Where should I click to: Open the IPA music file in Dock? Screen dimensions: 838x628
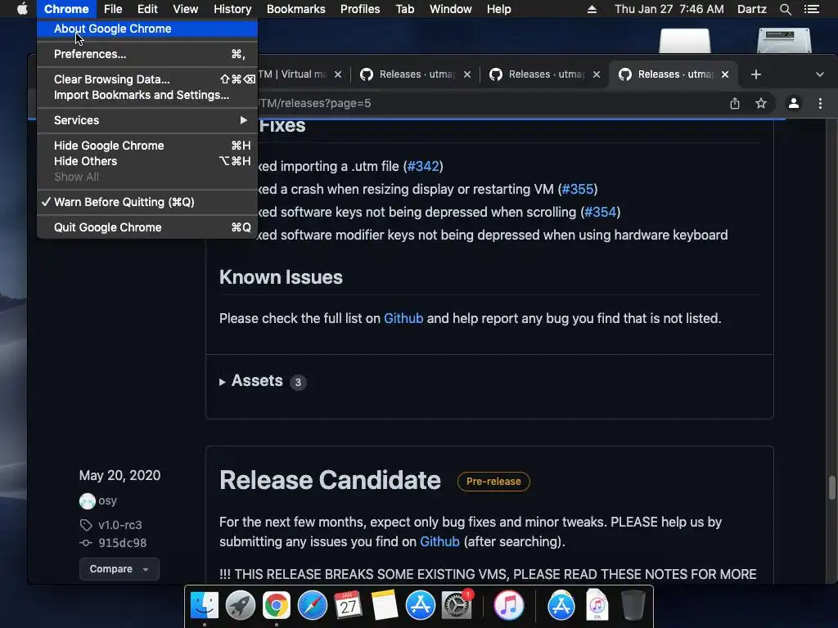tap(597, 606)
